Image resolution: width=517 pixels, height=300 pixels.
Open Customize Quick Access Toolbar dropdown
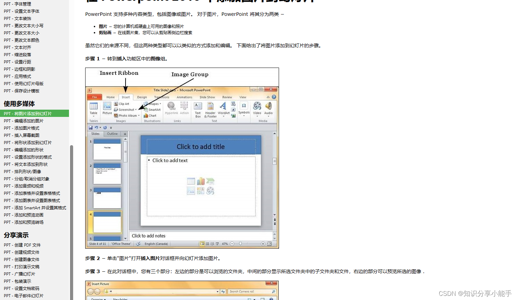point(111,128)
